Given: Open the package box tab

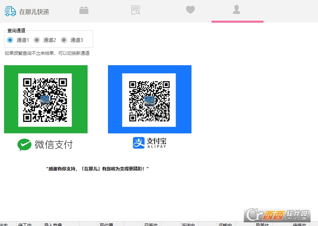Looking at the screenshot, I should tap(84, 10).
